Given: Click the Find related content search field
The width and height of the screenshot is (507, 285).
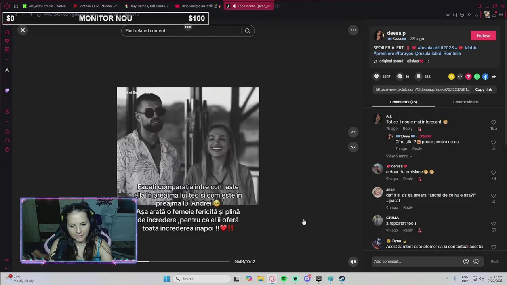Looking at the screenshot, I should tap(181, 31).
